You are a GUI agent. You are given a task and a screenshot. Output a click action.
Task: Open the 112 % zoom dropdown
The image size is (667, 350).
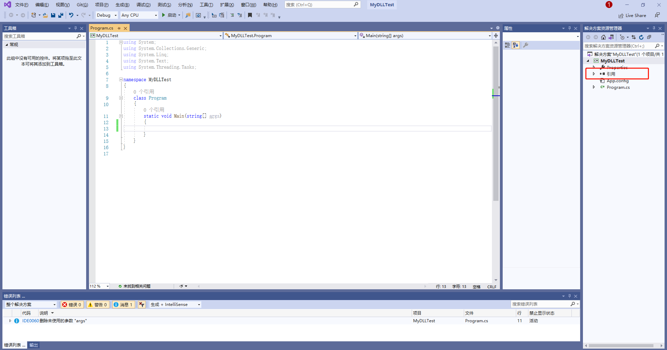pyautogui.click(x=99, y=286)
